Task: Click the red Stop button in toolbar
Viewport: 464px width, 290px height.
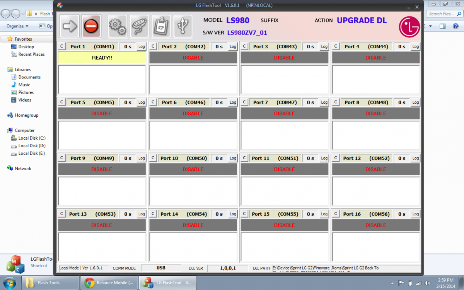Action: [x=91, y=26]
